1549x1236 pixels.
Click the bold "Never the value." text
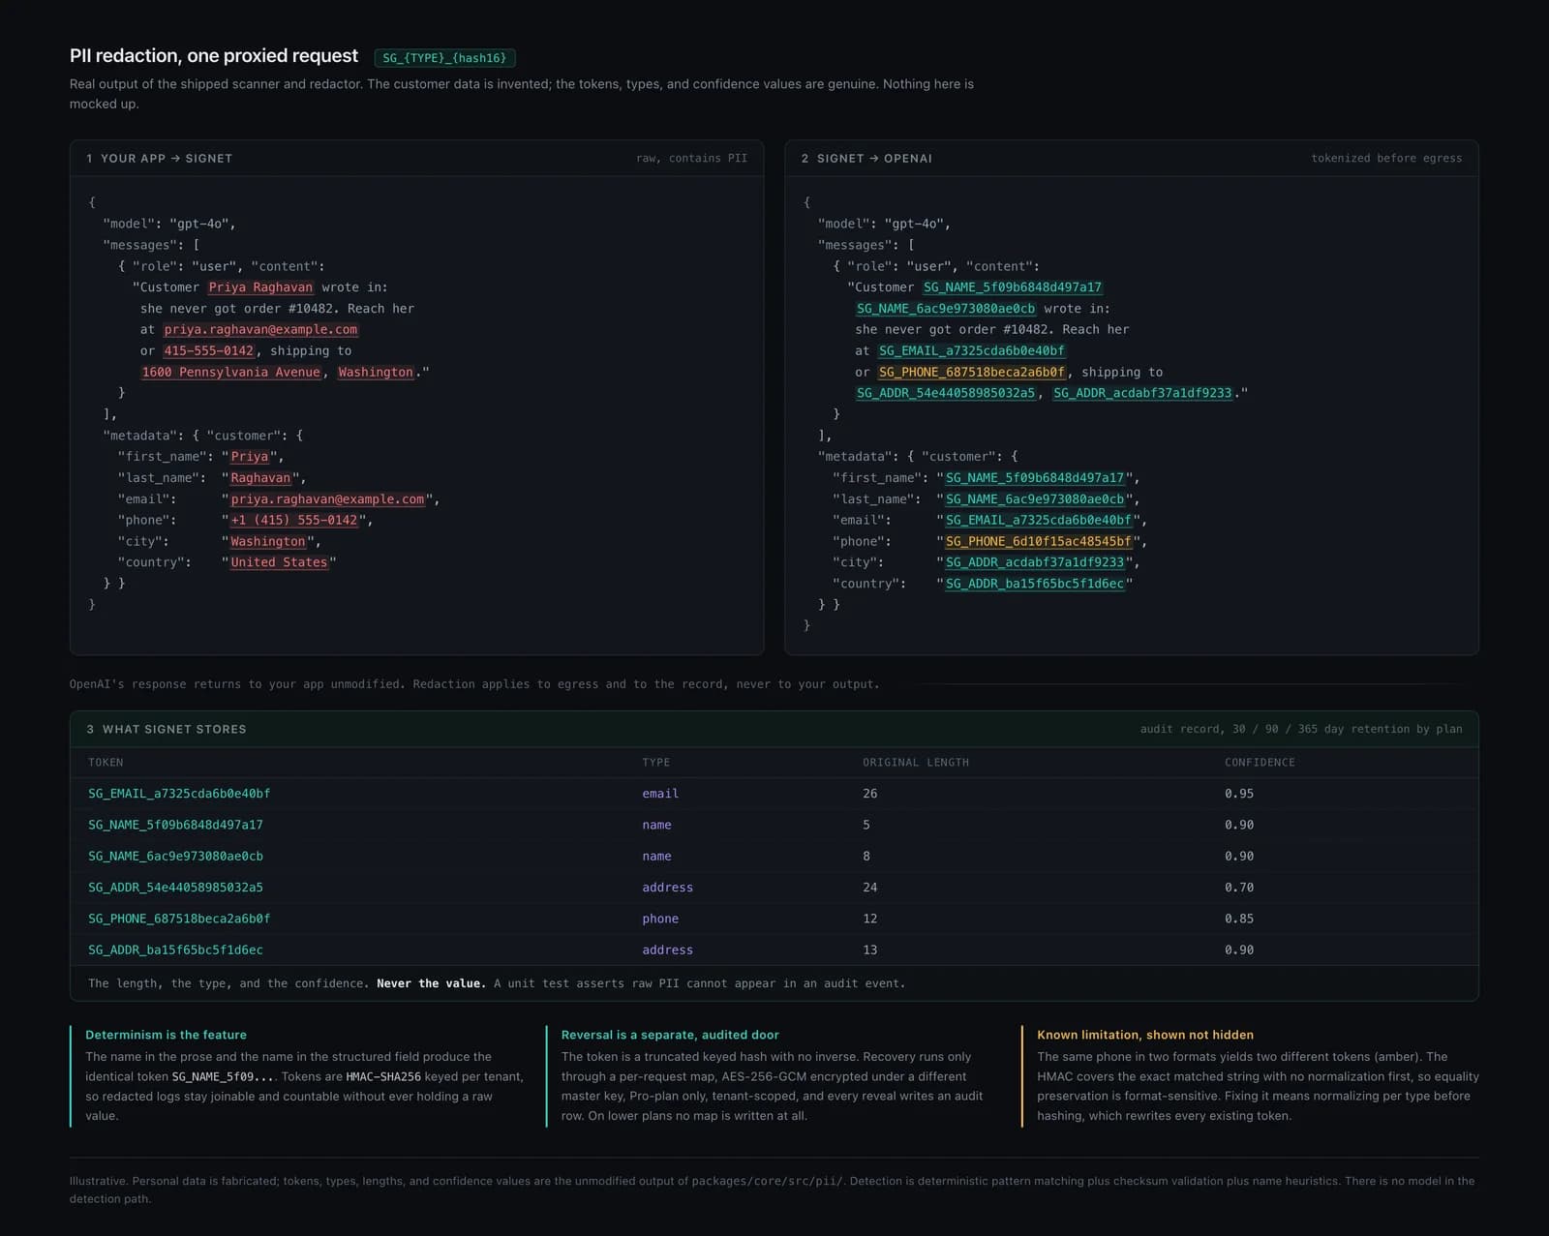431,983
